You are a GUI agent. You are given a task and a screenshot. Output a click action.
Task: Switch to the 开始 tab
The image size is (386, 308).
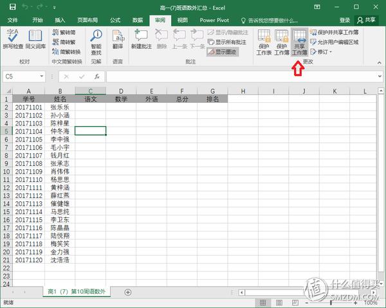point(37,20)
